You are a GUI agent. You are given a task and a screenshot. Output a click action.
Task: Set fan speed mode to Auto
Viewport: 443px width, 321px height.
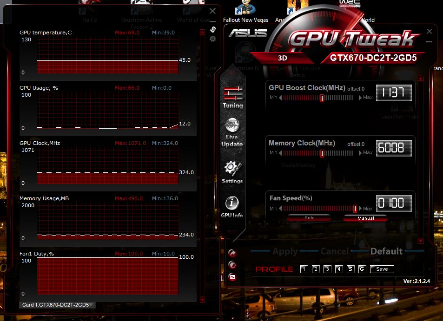[x=310, y=218]
